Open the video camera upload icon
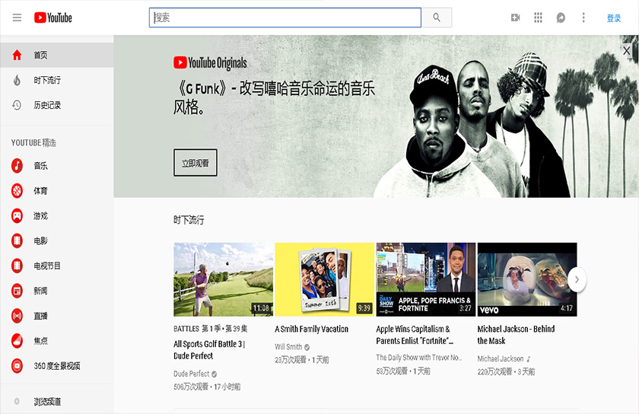 515,18
